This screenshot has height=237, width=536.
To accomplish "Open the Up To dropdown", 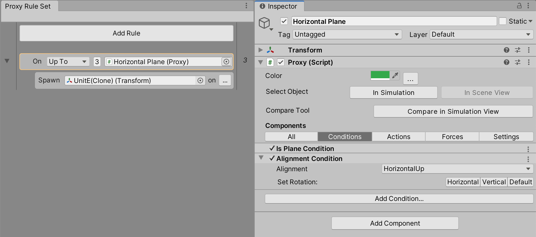I will (68, 62).
